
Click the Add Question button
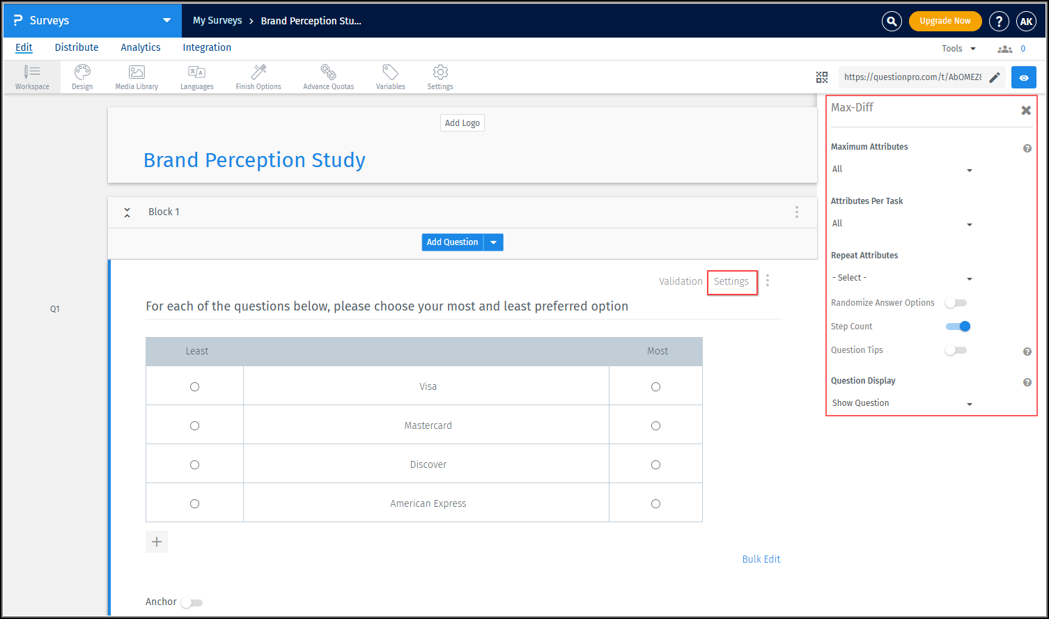(452, 242)
